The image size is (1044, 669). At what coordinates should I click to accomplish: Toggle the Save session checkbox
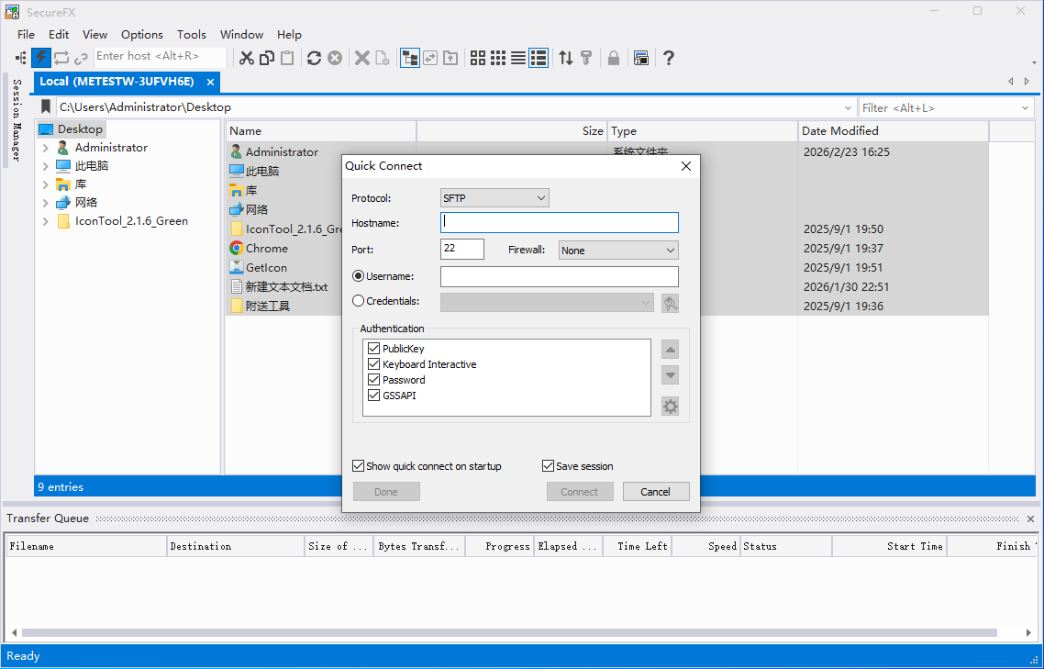coord(549,466)
